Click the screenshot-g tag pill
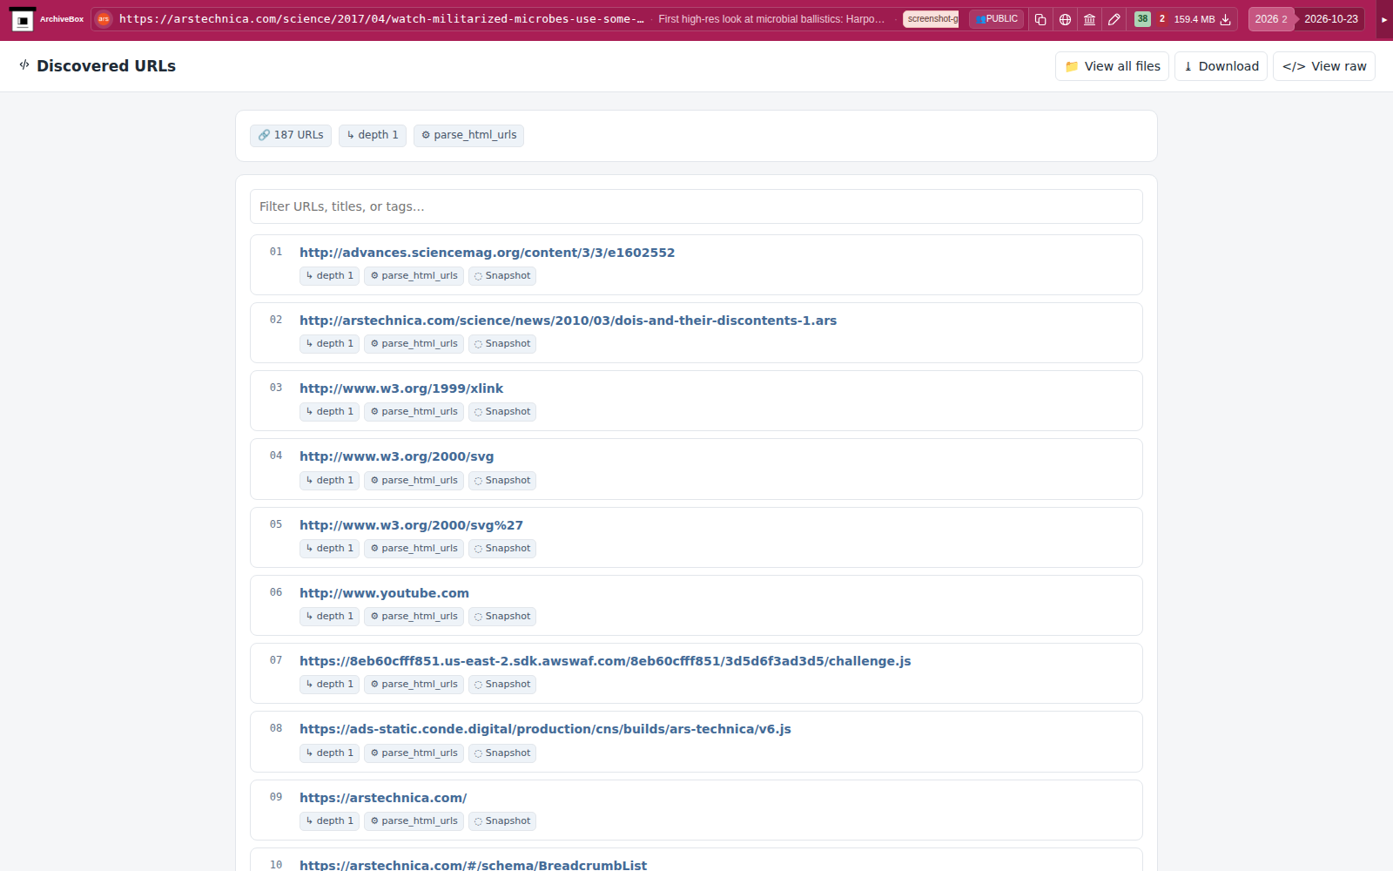 [x=931, y=19]
